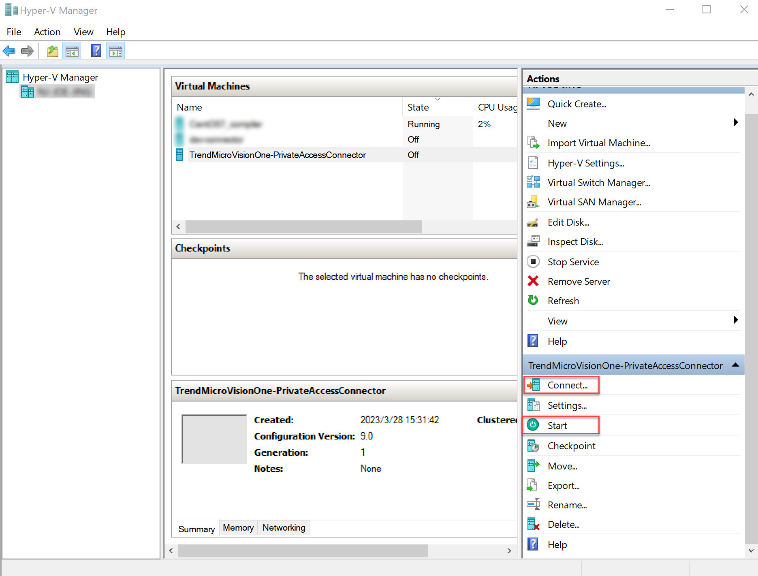Viewport: 758px width, 576px height.
Task: Select the Import Virtual Machine action
Action: tap(599, 143)
